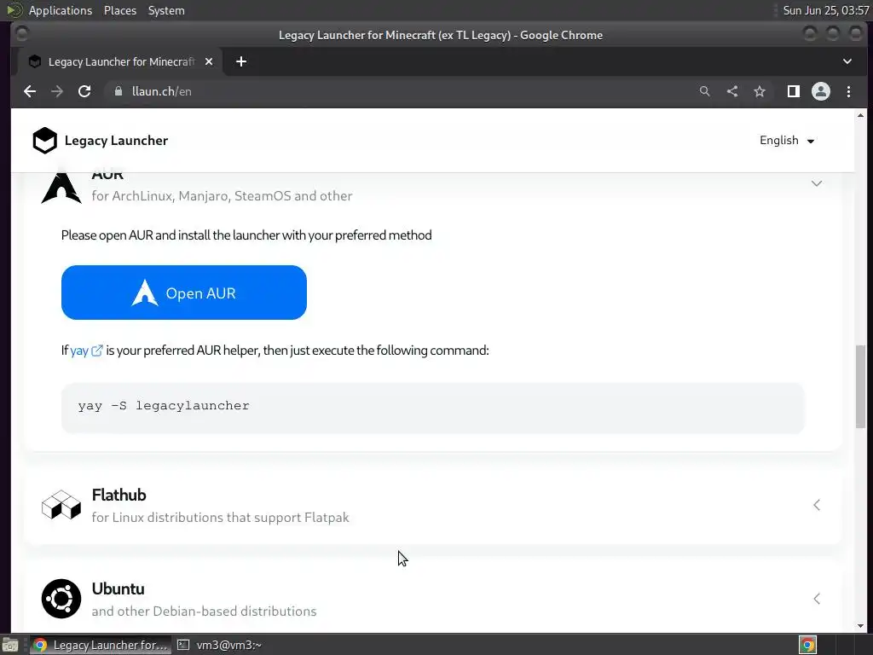This screenshot has width=873, height=655.
Task: Click the Ubuntu circle logo
Action: click(61, 599)
